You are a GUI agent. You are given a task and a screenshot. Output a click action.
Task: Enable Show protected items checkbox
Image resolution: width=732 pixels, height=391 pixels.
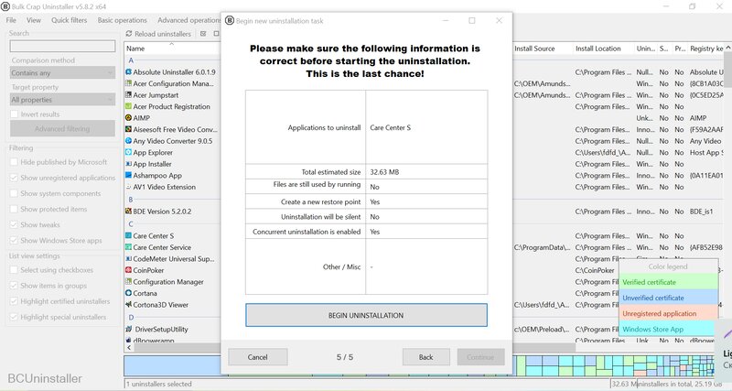coord(14,209)
